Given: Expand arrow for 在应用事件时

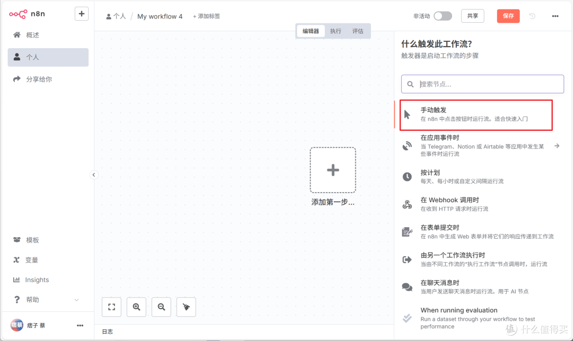Looking at the screenshot, I should (557, 146).
